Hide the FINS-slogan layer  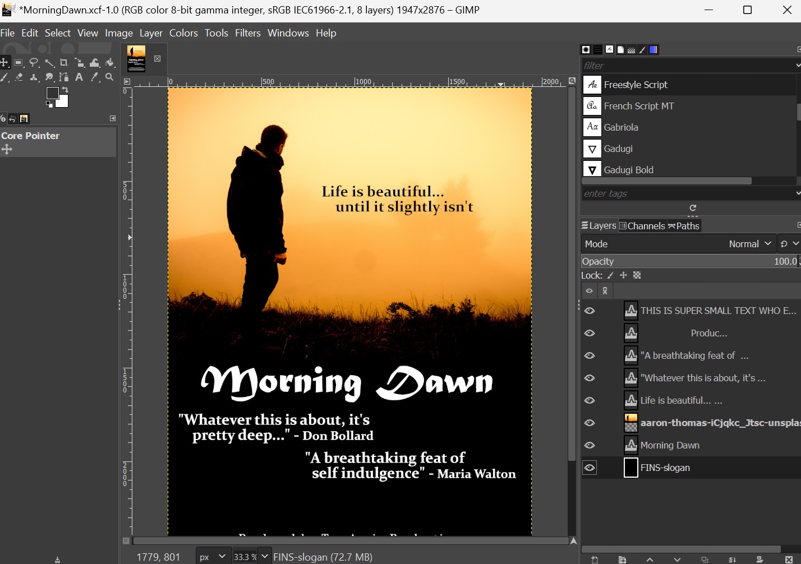pos(590,468)
